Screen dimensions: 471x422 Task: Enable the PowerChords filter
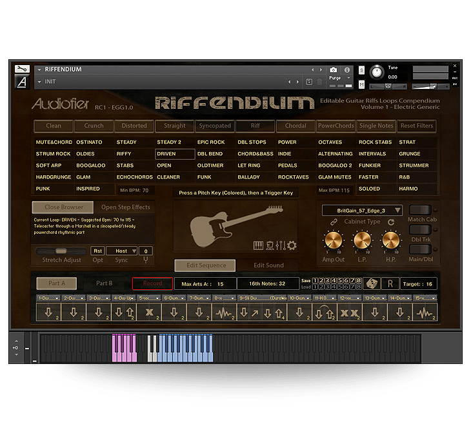(336, 126)
